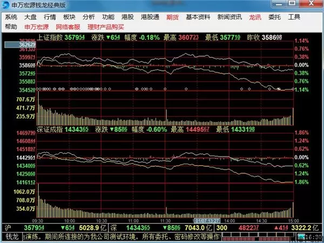
Task: Click the 15:00 time axis label
Action: click(x=293, y=221)
